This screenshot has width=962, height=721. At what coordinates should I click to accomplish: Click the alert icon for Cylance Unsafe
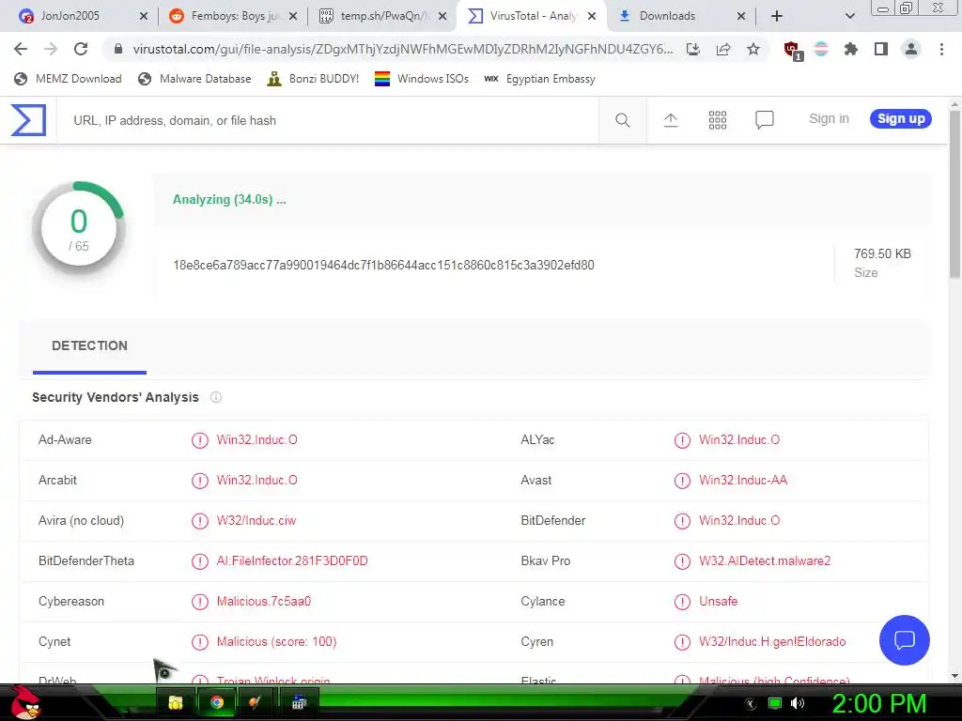(682, 602)
